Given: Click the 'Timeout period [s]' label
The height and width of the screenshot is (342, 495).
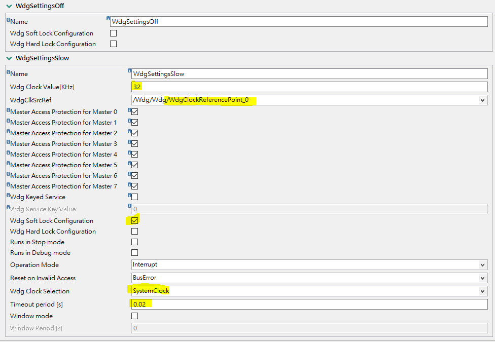Looking at the screenshot, I should click(x=37, y=305).
